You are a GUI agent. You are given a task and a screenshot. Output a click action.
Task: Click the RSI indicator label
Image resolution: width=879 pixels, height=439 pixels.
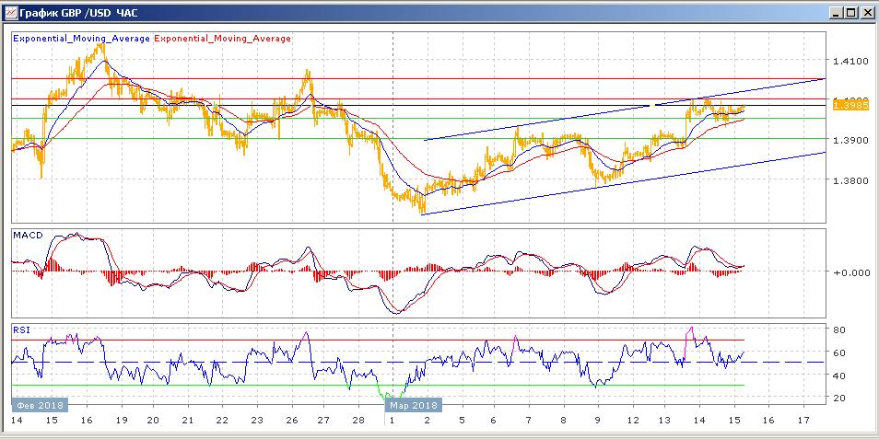[x=21, y=329]
